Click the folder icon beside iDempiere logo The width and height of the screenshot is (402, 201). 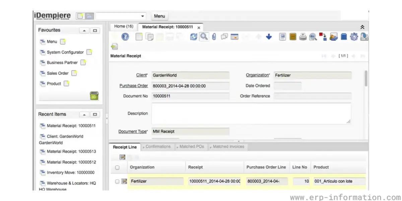click(x=89, y=16)
